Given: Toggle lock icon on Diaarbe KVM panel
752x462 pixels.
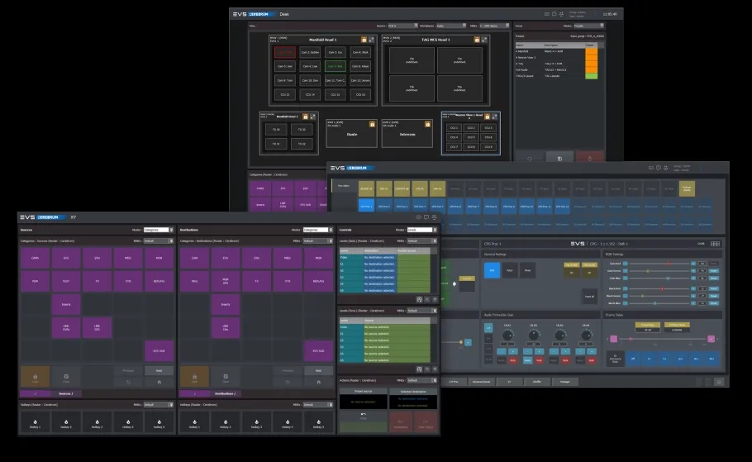Looking at the screenshot, I should [x=372, y=124].
